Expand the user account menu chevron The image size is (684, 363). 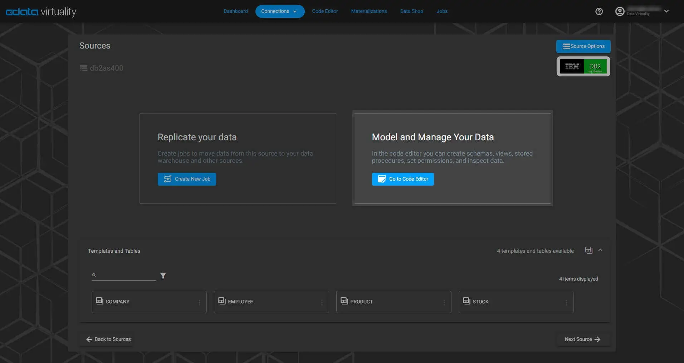(x=666, y=11)
